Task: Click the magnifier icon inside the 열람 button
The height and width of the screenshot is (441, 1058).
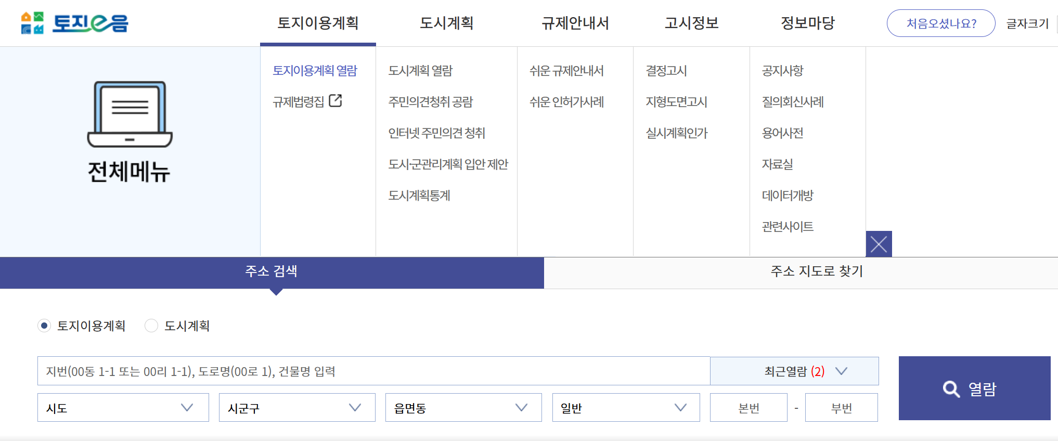Action: pyautogui.click(x=950, y=388)
